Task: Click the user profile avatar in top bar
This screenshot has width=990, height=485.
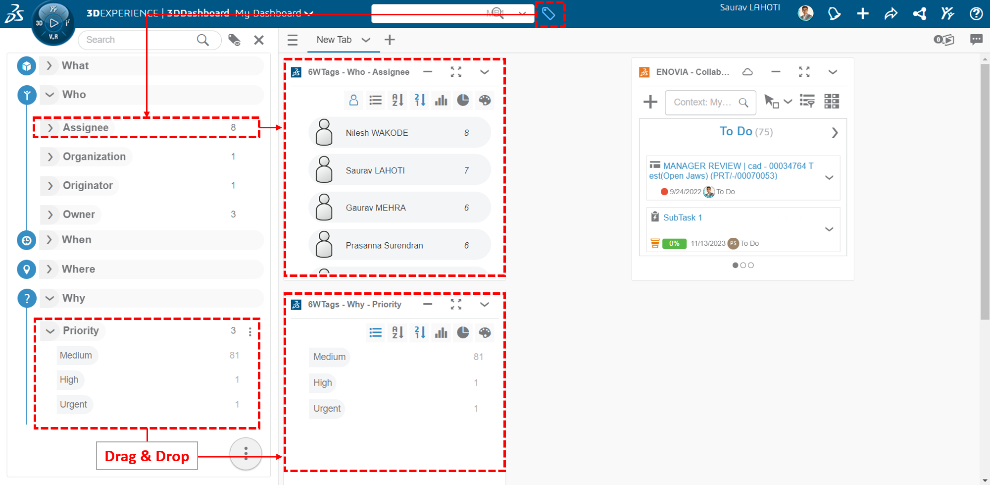Action: tap(805, 13)
